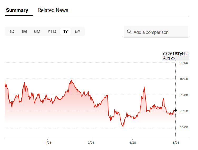The image size is (198, 150).
Task: Click the 8/25 date axis label
Action: [176, 143]
